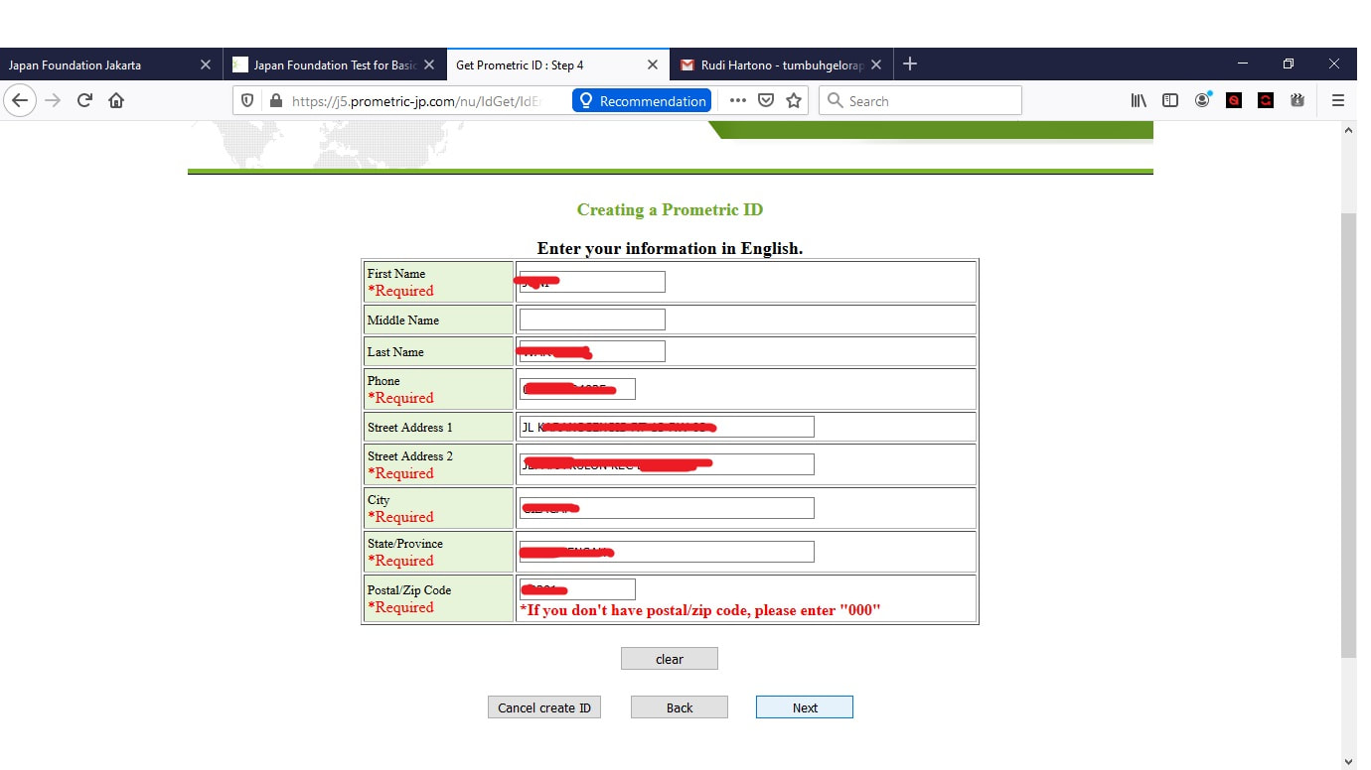This screenshot has width=1371, height=770.
Task: Click the clear button
Action: (x=670, y=659)
